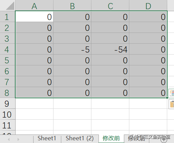Image resolution: width=174 pixels, height=143 pixels.
Task: Add a new sheet with plus icon
Action: coord(164,139)
